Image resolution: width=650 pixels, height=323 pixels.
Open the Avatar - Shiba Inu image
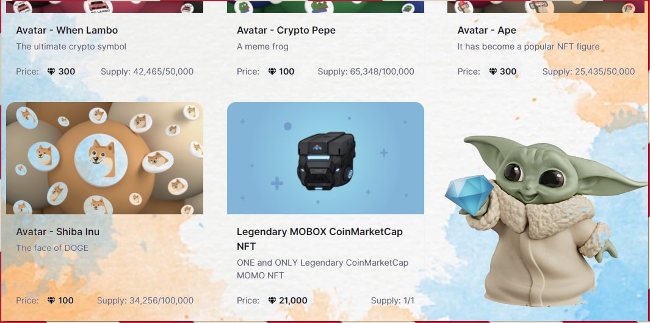[104, 158]
